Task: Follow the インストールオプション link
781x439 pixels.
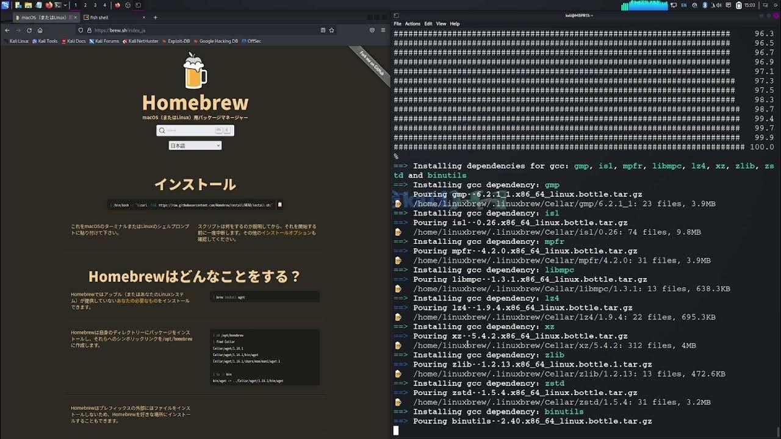Action: 287,233
